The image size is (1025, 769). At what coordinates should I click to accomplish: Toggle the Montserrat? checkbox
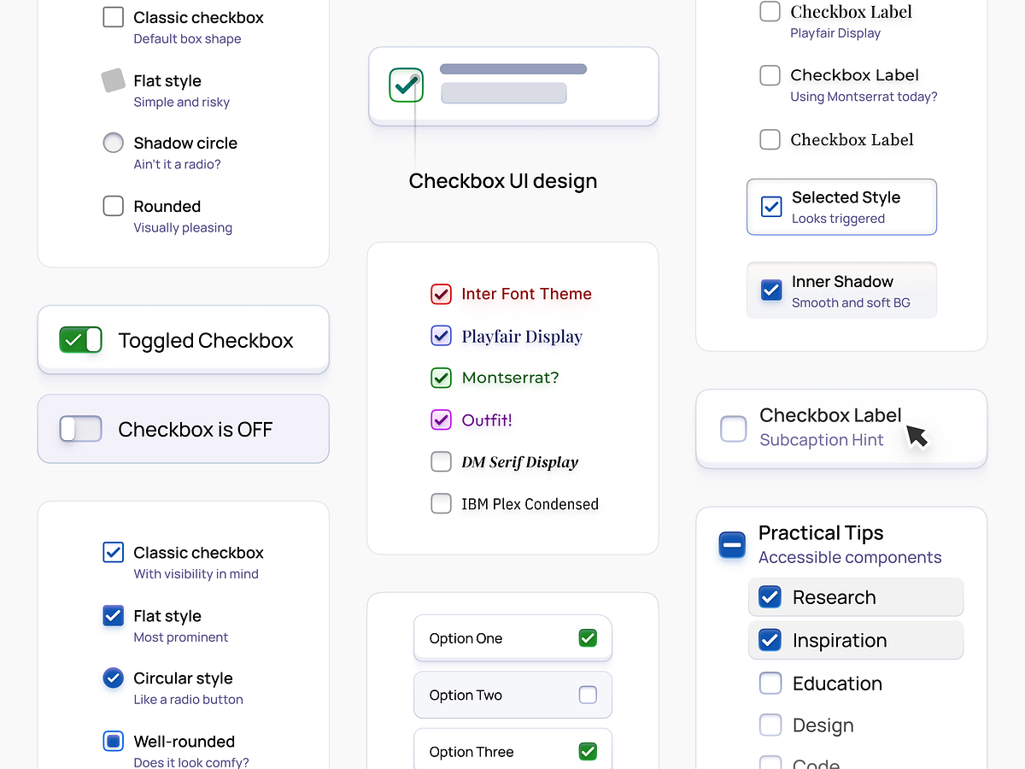[x=441, y=378]
